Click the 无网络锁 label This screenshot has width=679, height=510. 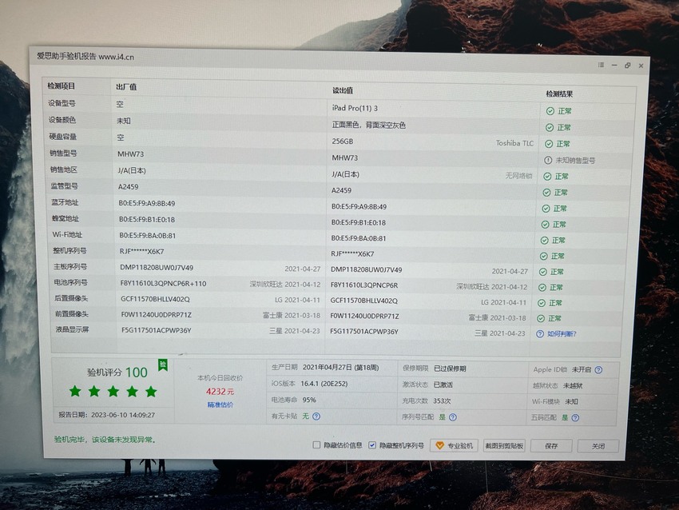coord(518,176)
